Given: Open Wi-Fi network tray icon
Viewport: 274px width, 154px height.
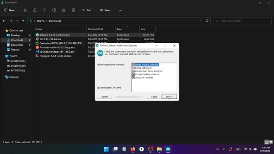Looking at the screenshot, I should 245,149.
